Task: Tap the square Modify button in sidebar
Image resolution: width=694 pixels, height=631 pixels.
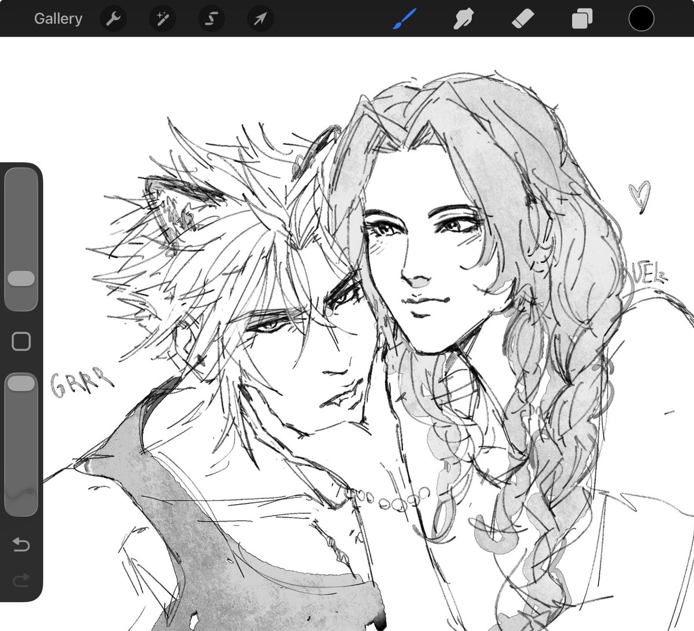Action: tap(21, 342)
